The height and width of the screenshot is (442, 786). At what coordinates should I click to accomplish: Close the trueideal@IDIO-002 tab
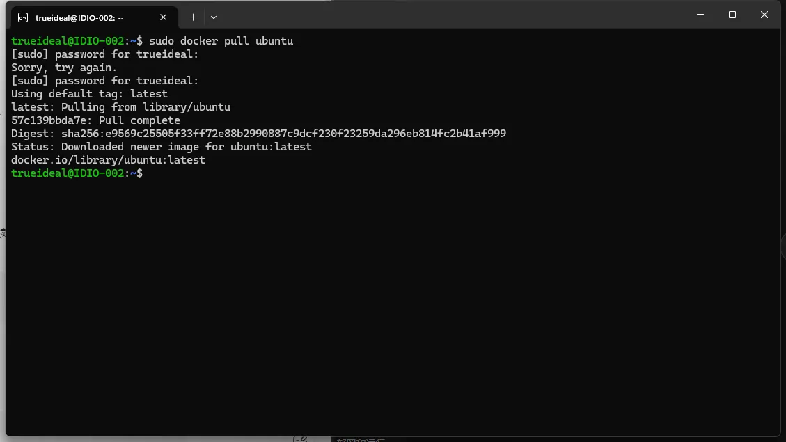163,17
